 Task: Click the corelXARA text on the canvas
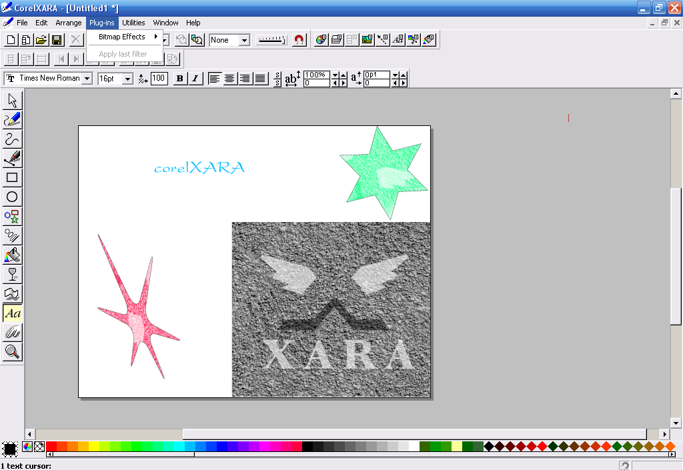click(199, 167)
